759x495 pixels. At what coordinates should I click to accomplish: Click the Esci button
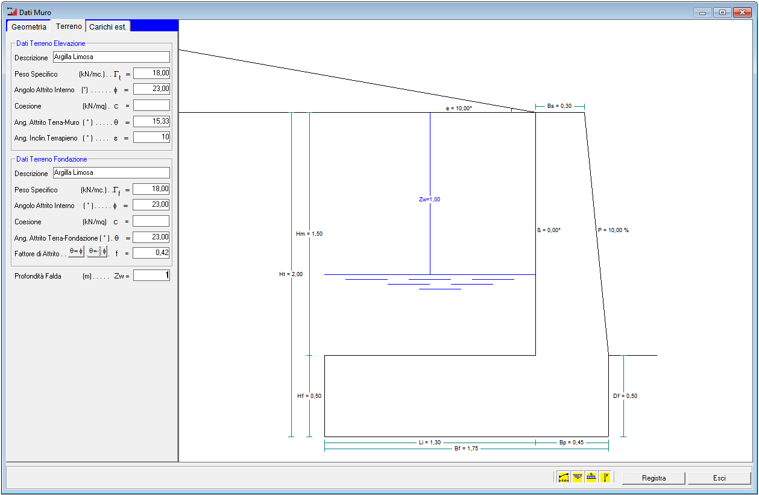[x=719, y=478]
